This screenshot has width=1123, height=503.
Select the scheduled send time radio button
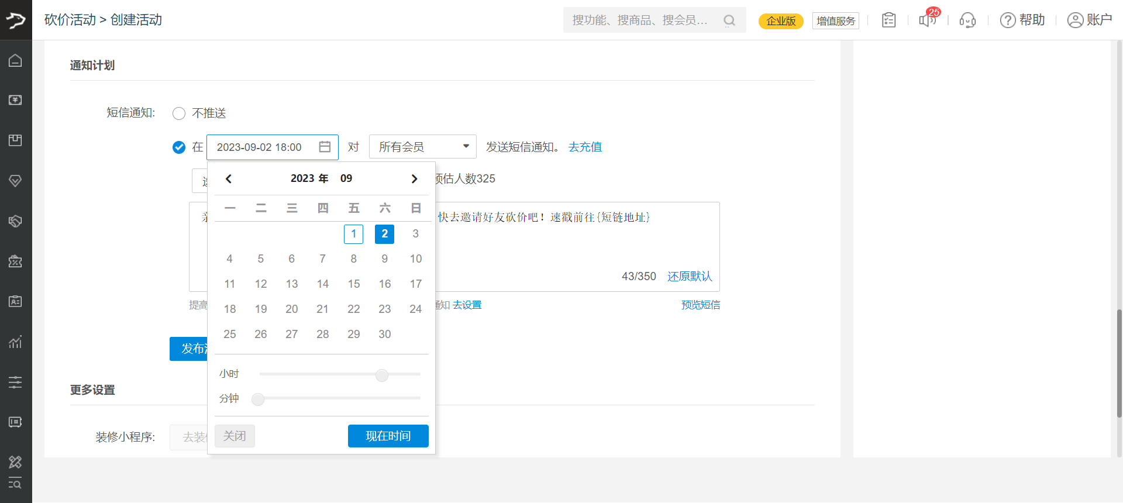pos(179,147)
